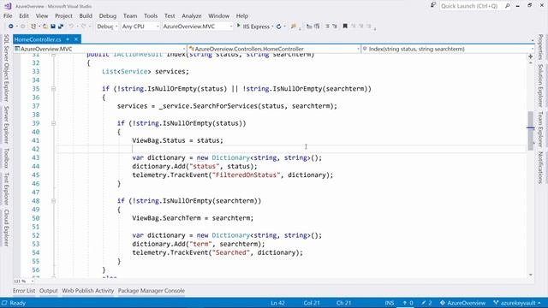Click the Undo toolbar icon
Screen dimensions: 548x308
tap(71, 27)
